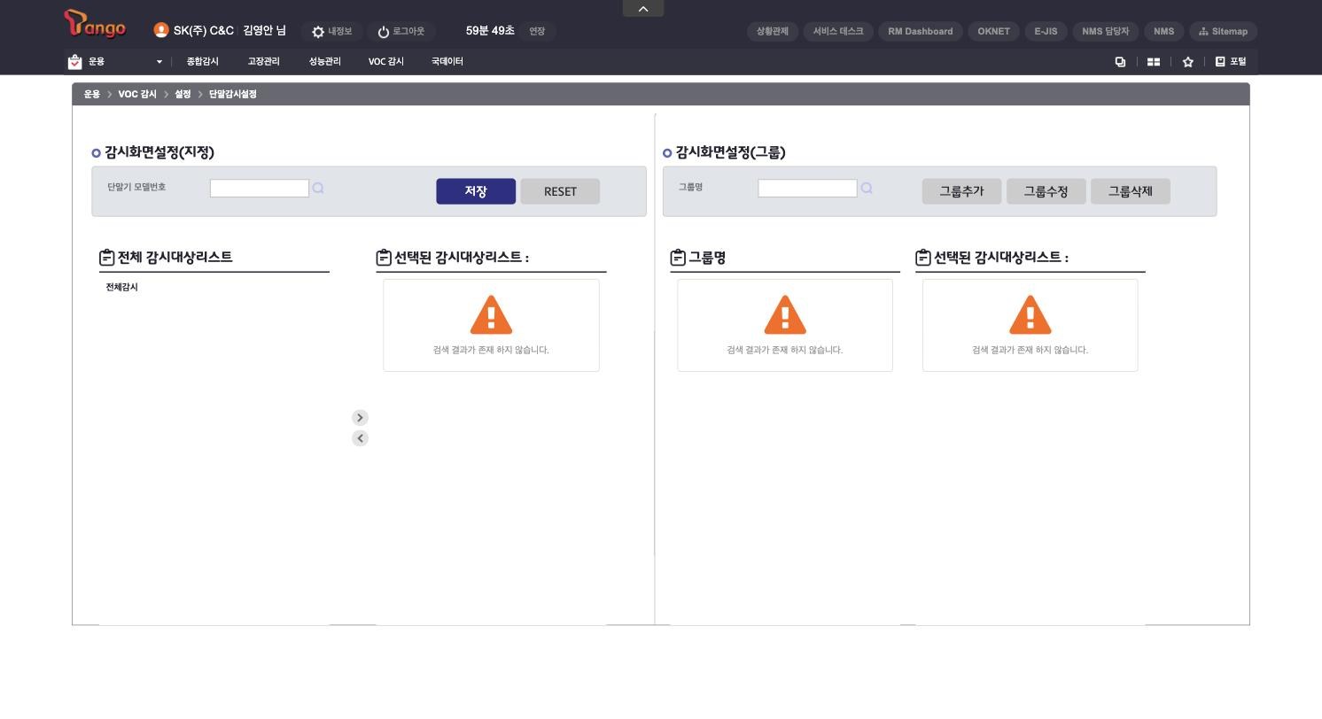Move item left with the arrow button
1322x719 pixels.
click(360, 438)
